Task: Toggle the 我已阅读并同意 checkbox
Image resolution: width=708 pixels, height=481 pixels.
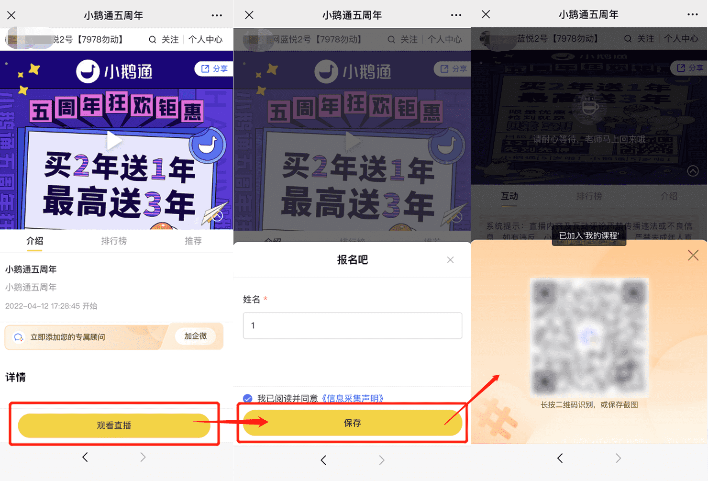Action: click(x=247, y=399)
